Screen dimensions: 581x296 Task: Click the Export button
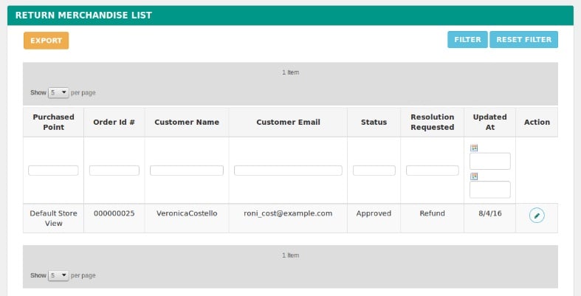pyautogui.click(x=46, y=41)
